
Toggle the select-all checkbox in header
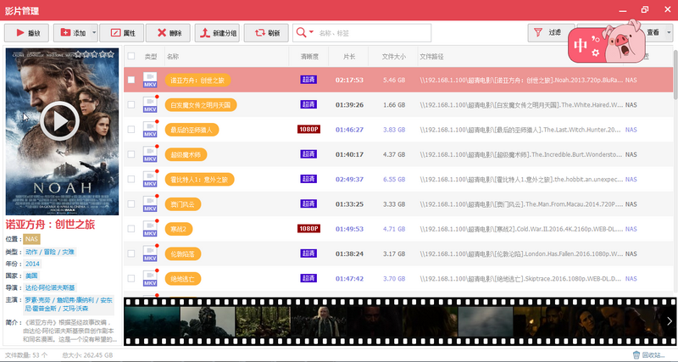pyautogui.click(x=131, y=56)
